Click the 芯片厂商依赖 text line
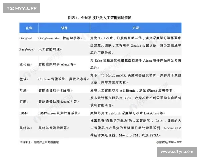Screen dimensions: 200x160 click(x=102, y=53)
